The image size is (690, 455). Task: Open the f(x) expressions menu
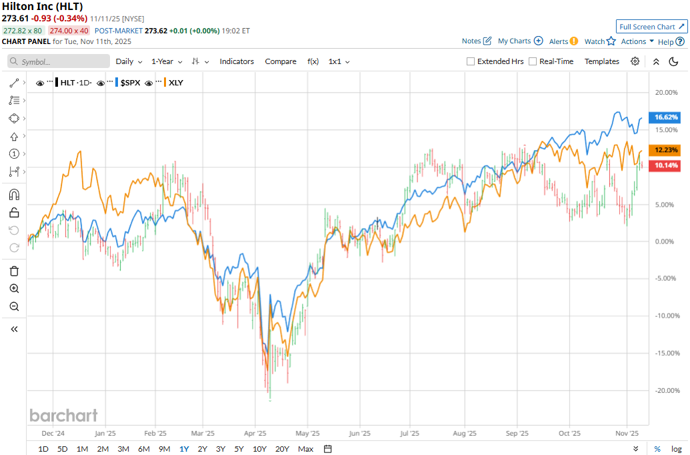tap(313, 61)
